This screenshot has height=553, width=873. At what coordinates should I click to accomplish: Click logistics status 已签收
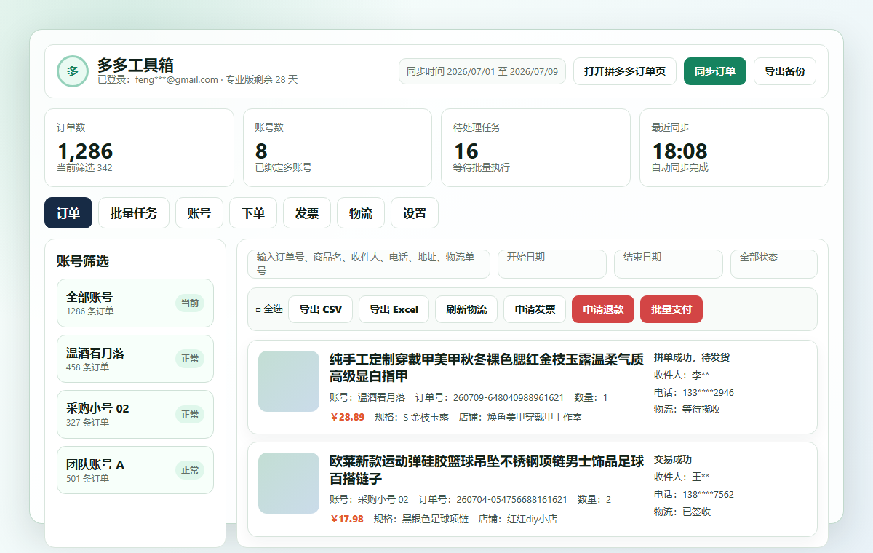tap(697, 512)
